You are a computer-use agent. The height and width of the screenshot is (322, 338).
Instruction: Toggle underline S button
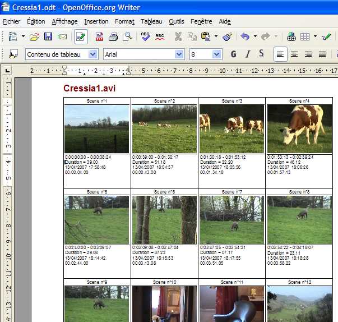261,54
